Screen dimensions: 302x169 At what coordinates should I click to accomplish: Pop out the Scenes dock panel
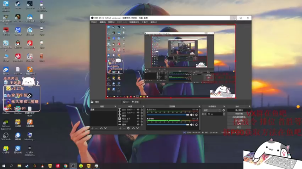click(115, 106)
